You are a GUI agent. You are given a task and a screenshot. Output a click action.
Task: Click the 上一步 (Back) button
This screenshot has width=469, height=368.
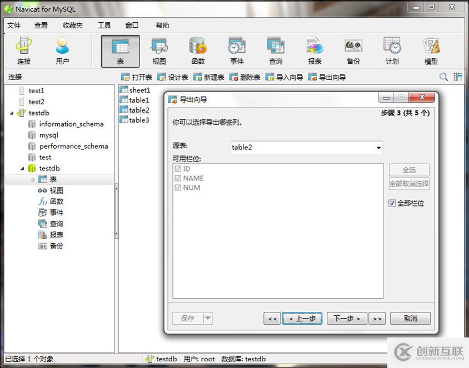pos(302,319)
